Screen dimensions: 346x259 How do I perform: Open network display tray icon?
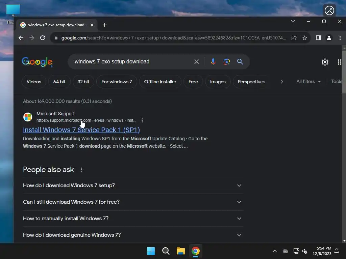[x=296, y=251]
